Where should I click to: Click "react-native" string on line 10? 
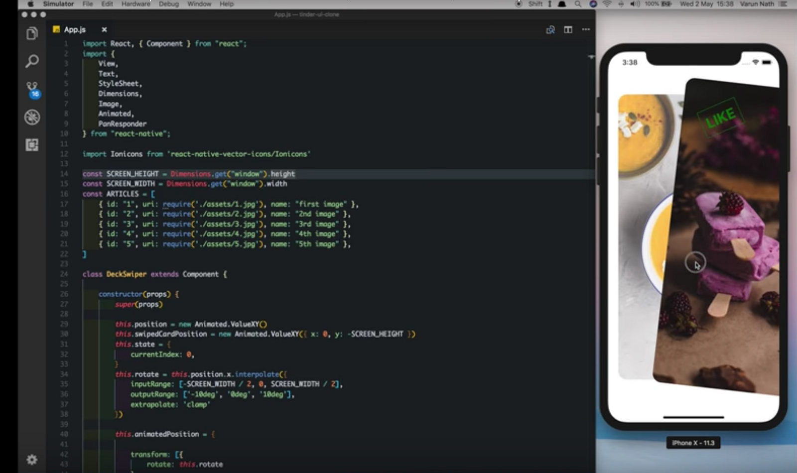coord(138,134)
